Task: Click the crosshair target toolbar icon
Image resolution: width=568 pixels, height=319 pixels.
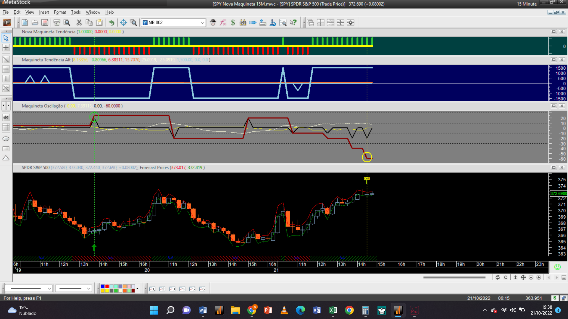Action: [123, 22]
